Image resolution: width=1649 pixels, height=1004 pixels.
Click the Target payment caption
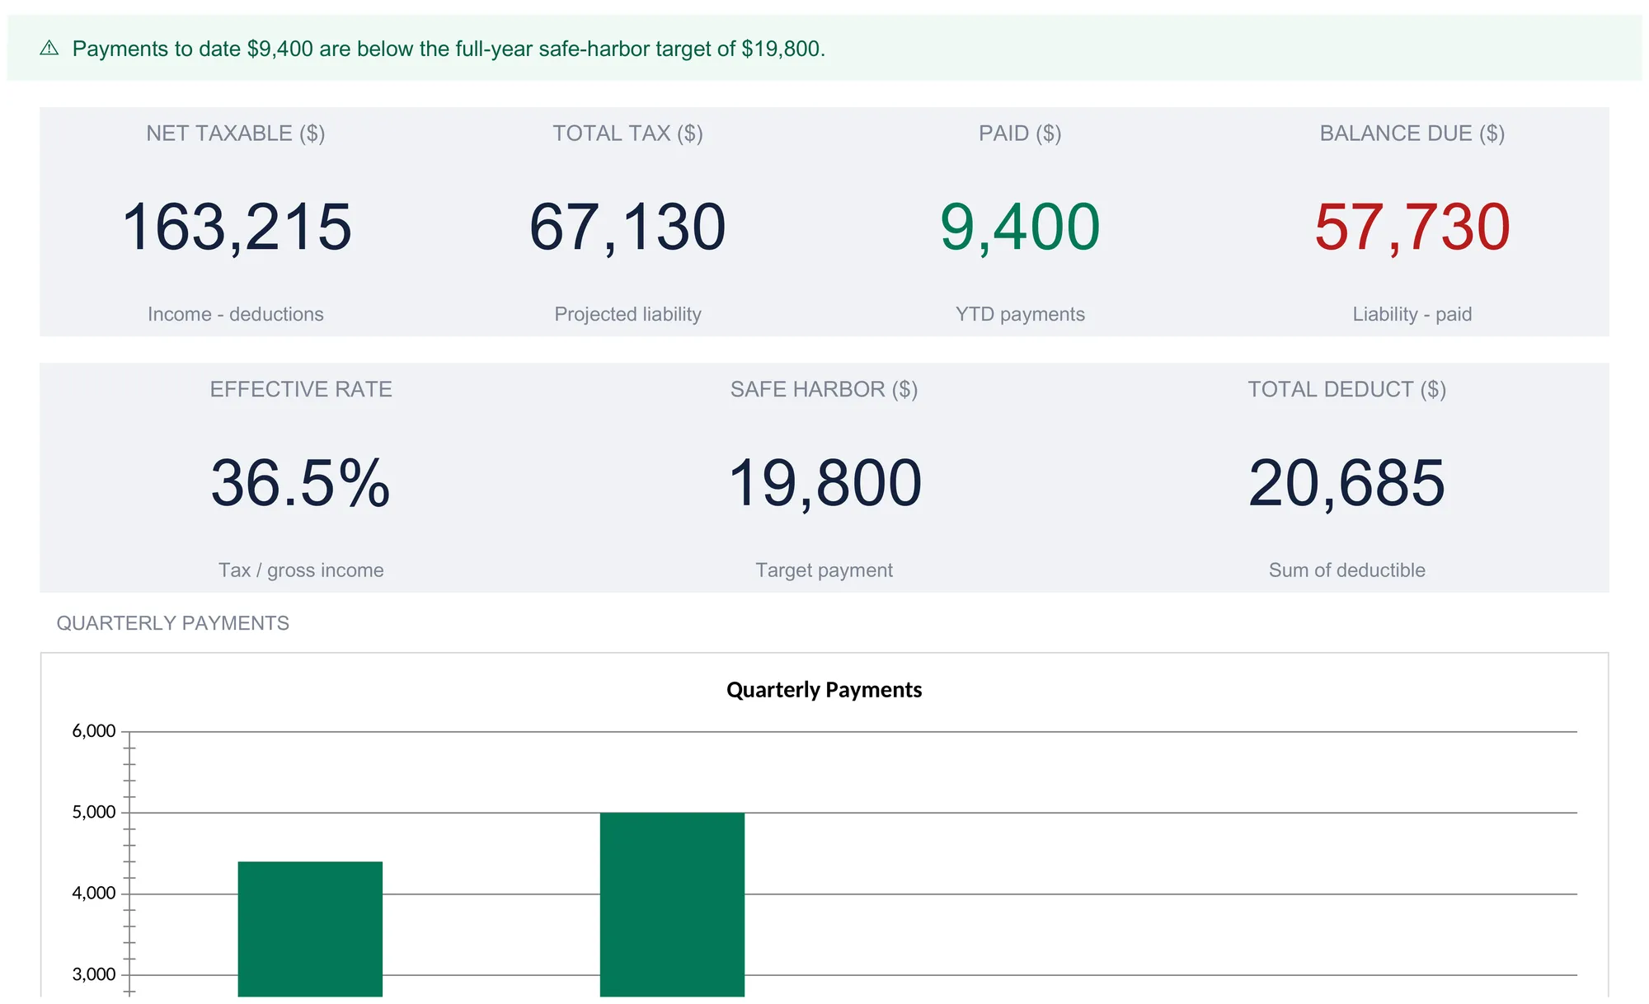824,570
